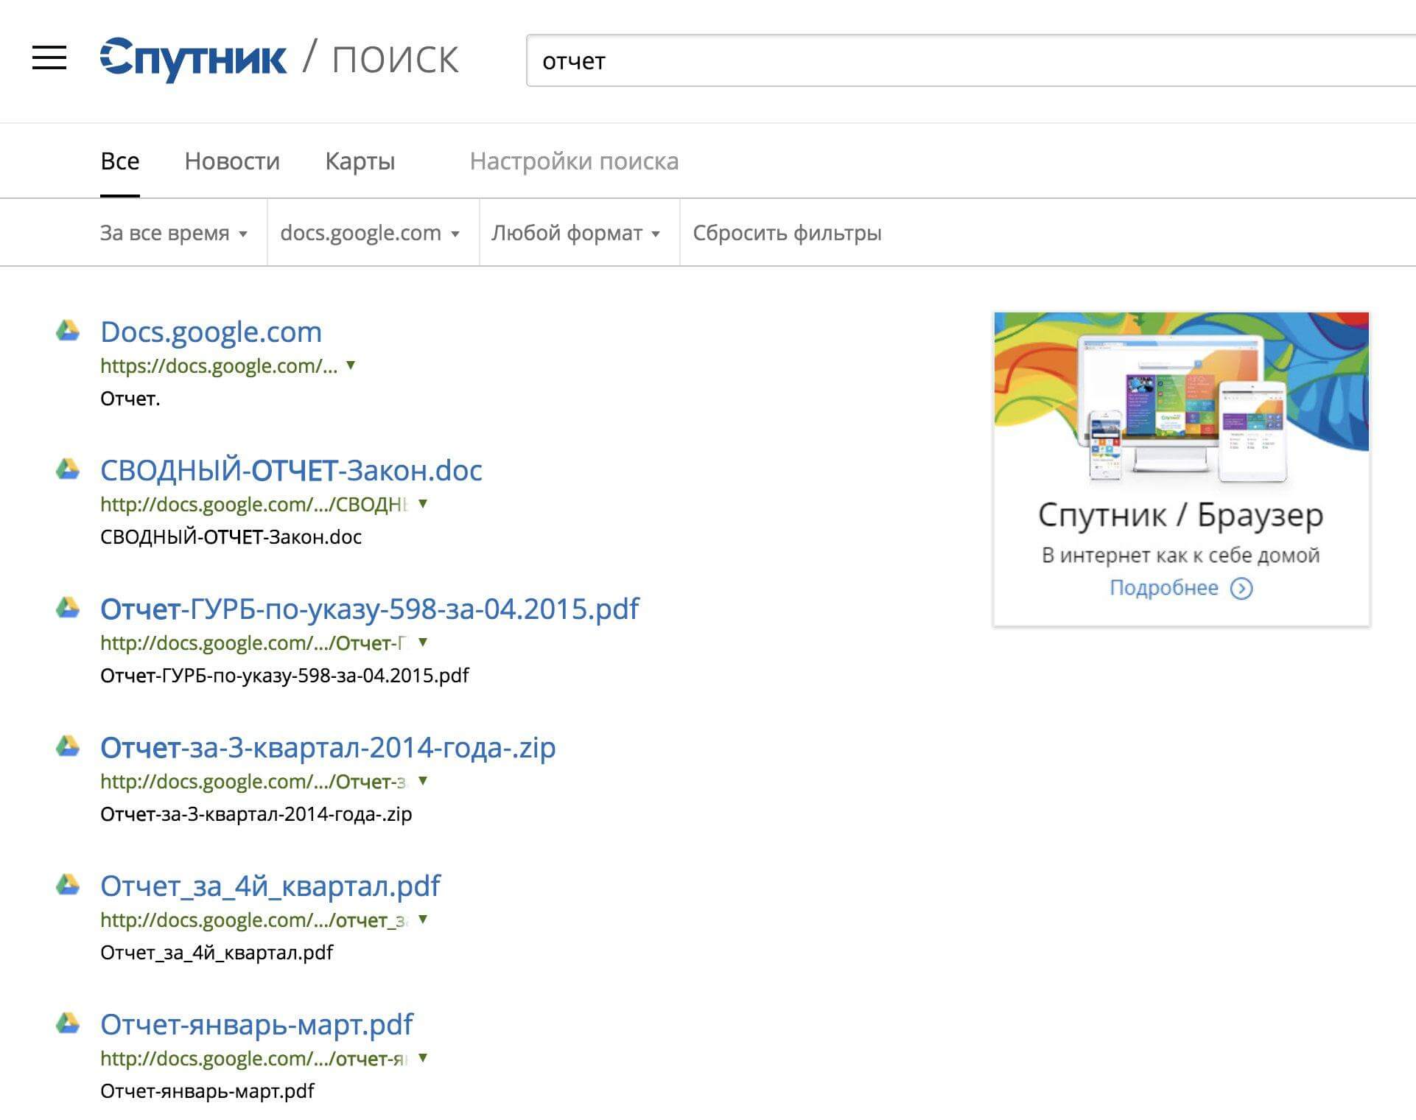Click the circled arrow icon next to Подробнее
The width and height of the screenshot is (1416, 1120).
(1241, 589)
